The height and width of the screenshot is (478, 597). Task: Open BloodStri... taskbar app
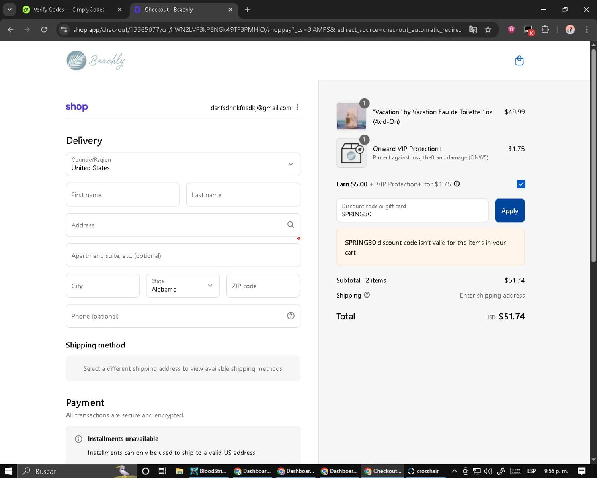point(209,471)
